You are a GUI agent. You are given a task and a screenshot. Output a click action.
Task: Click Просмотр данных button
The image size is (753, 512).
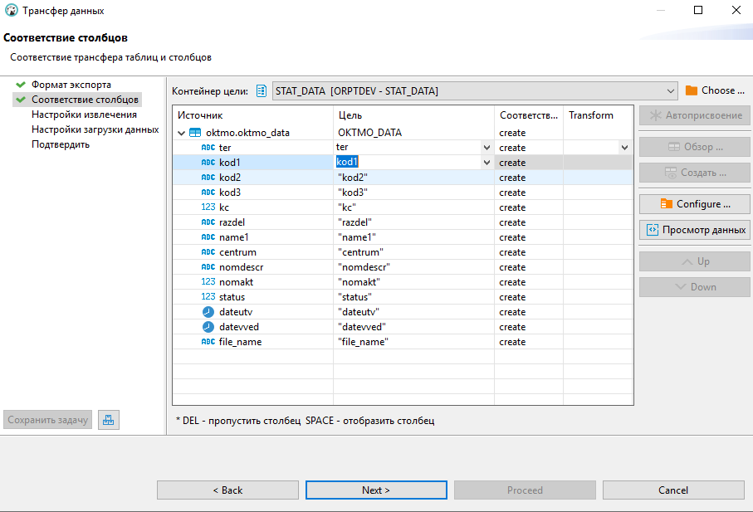[x=694, y=230]
